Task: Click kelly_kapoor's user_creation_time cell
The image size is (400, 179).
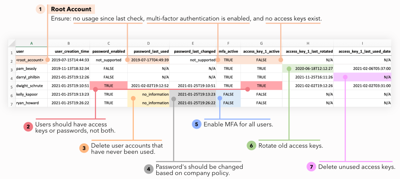Action: pos(69,94)
